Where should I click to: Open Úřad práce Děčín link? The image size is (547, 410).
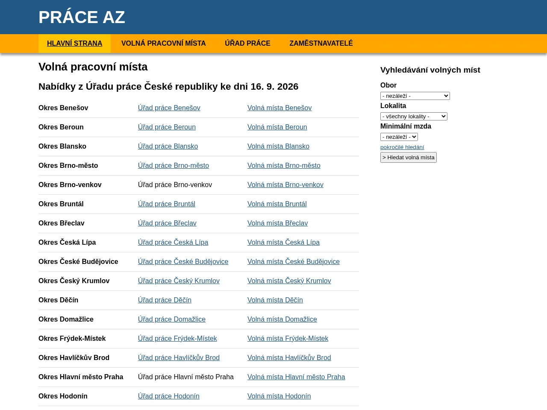click(165, 300)
